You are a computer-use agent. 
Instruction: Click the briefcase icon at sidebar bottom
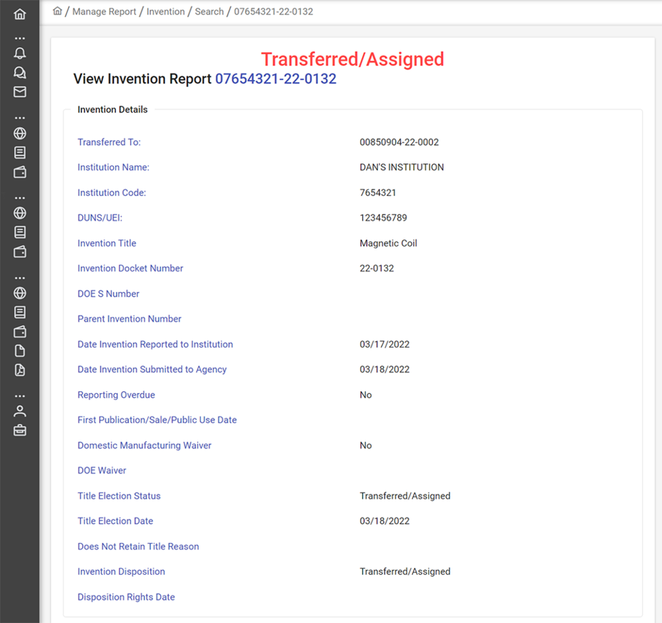(19, 429)
